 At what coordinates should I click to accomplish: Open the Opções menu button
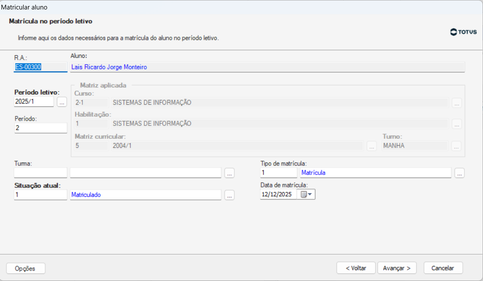coord(26,268)
